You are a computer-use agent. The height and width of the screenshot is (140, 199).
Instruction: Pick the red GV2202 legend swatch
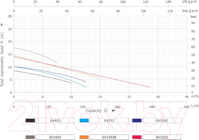(137, 137)
